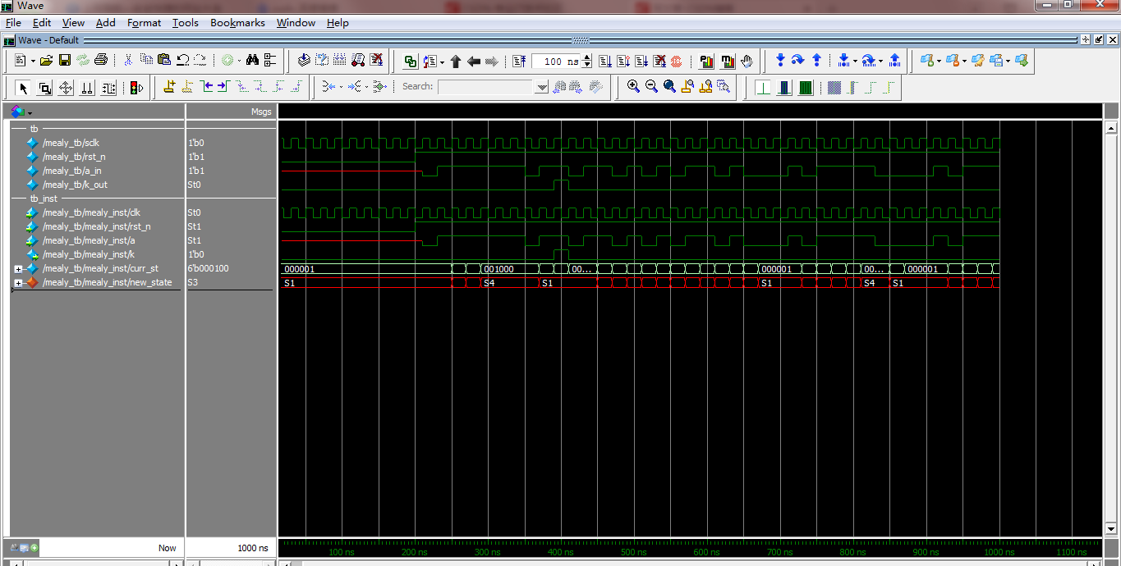Click the Collapse All icon next to binoculars

[269, 61]
